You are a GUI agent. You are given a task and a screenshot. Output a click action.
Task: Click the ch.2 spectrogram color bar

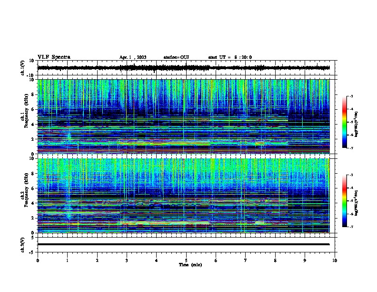pos(344,201)
